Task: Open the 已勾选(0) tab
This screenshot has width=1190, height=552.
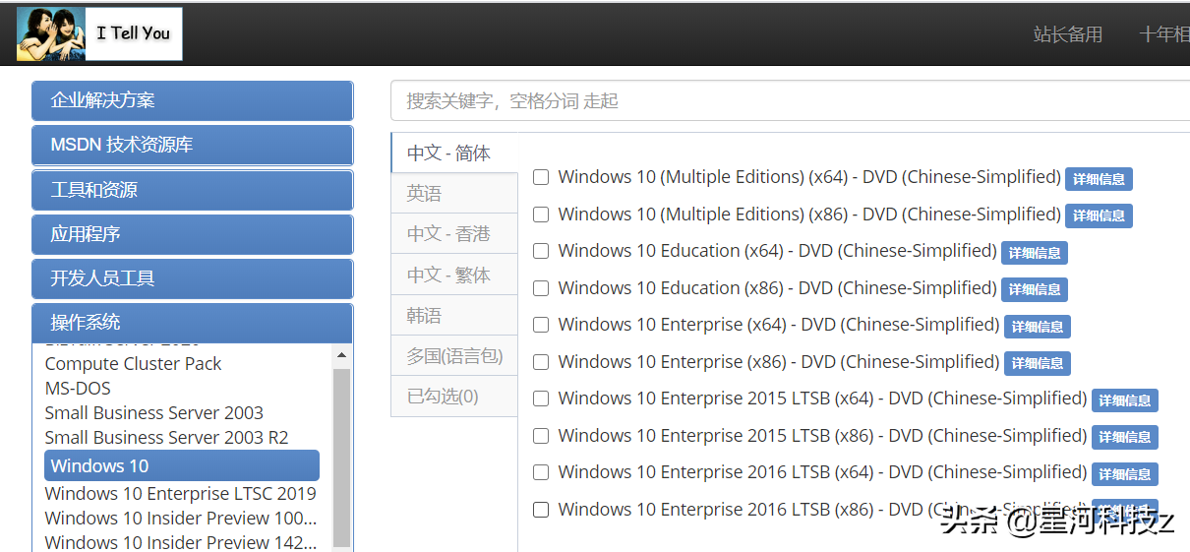Action: pos(454,397)
